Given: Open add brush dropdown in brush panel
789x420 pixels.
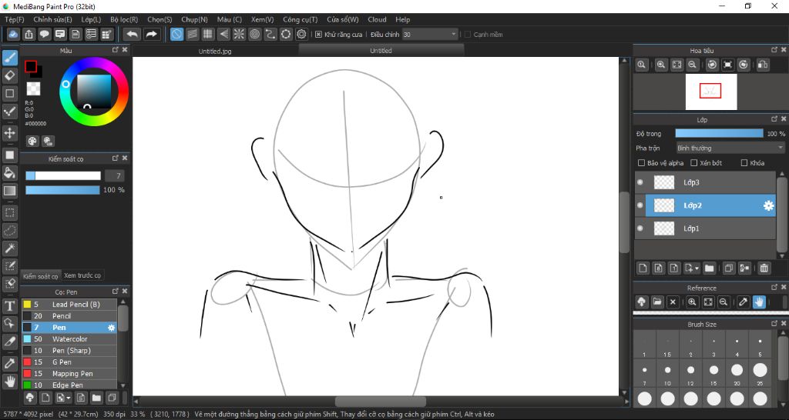Looking at the screenshot, I should 63,398.
